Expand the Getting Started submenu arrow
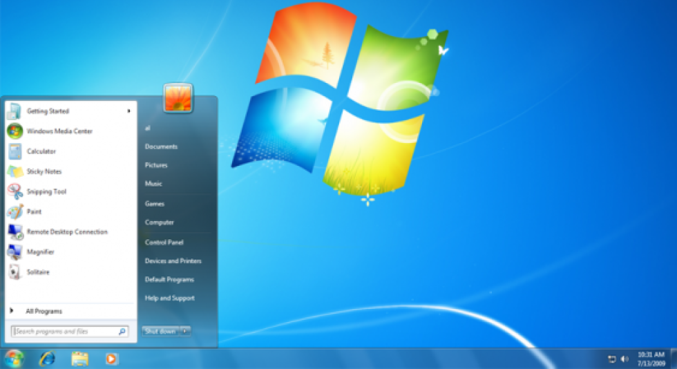Image resolution: width=677 pixels, height=369 pixels. (128, 111)
